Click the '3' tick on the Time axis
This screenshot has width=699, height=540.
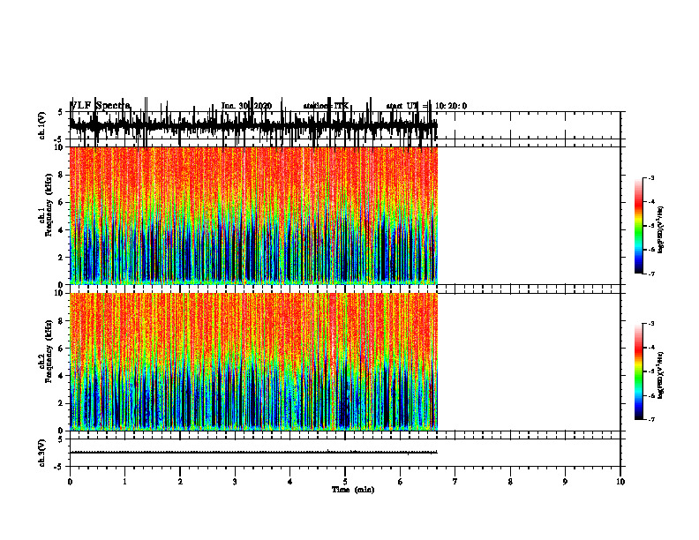coord(235,482)
